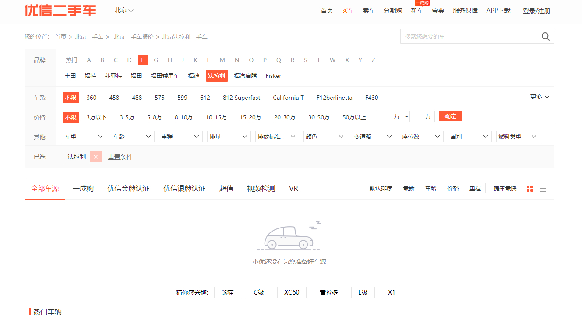Select car series 458
Viewport: 582px width, 316px height.
pos(114,98)
